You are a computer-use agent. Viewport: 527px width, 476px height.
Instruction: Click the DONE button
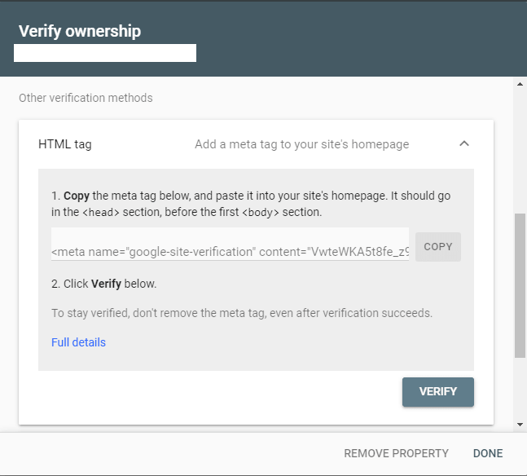click(488, 453)
